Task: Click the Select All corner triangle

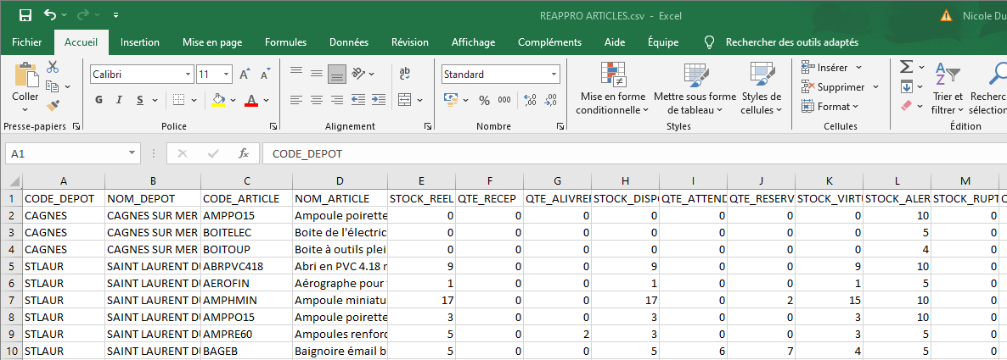Action: [14, 182]
